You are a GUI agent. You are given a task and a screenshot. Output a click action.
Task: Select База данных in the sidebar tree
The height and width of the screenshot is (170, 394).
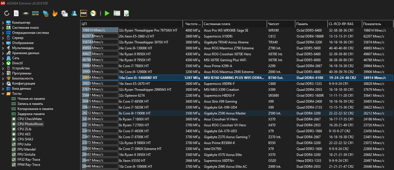pyautogui.click(x=22, y=89)
